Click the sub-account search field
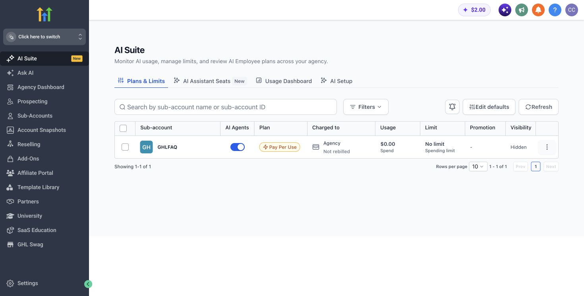This screenshot has width=584, height=296. click(x=226, y=107)
